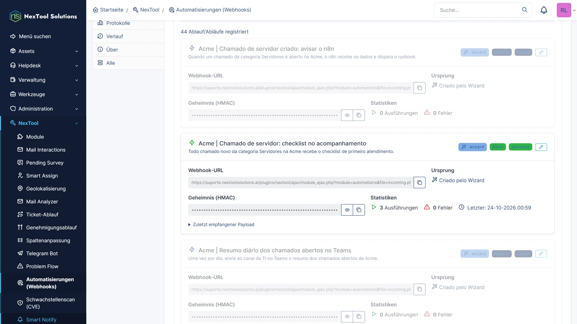Expand the Werkzeuge menu
This screenshot has width=577, height=324.
pyautogui.click(x=43, y=94)
